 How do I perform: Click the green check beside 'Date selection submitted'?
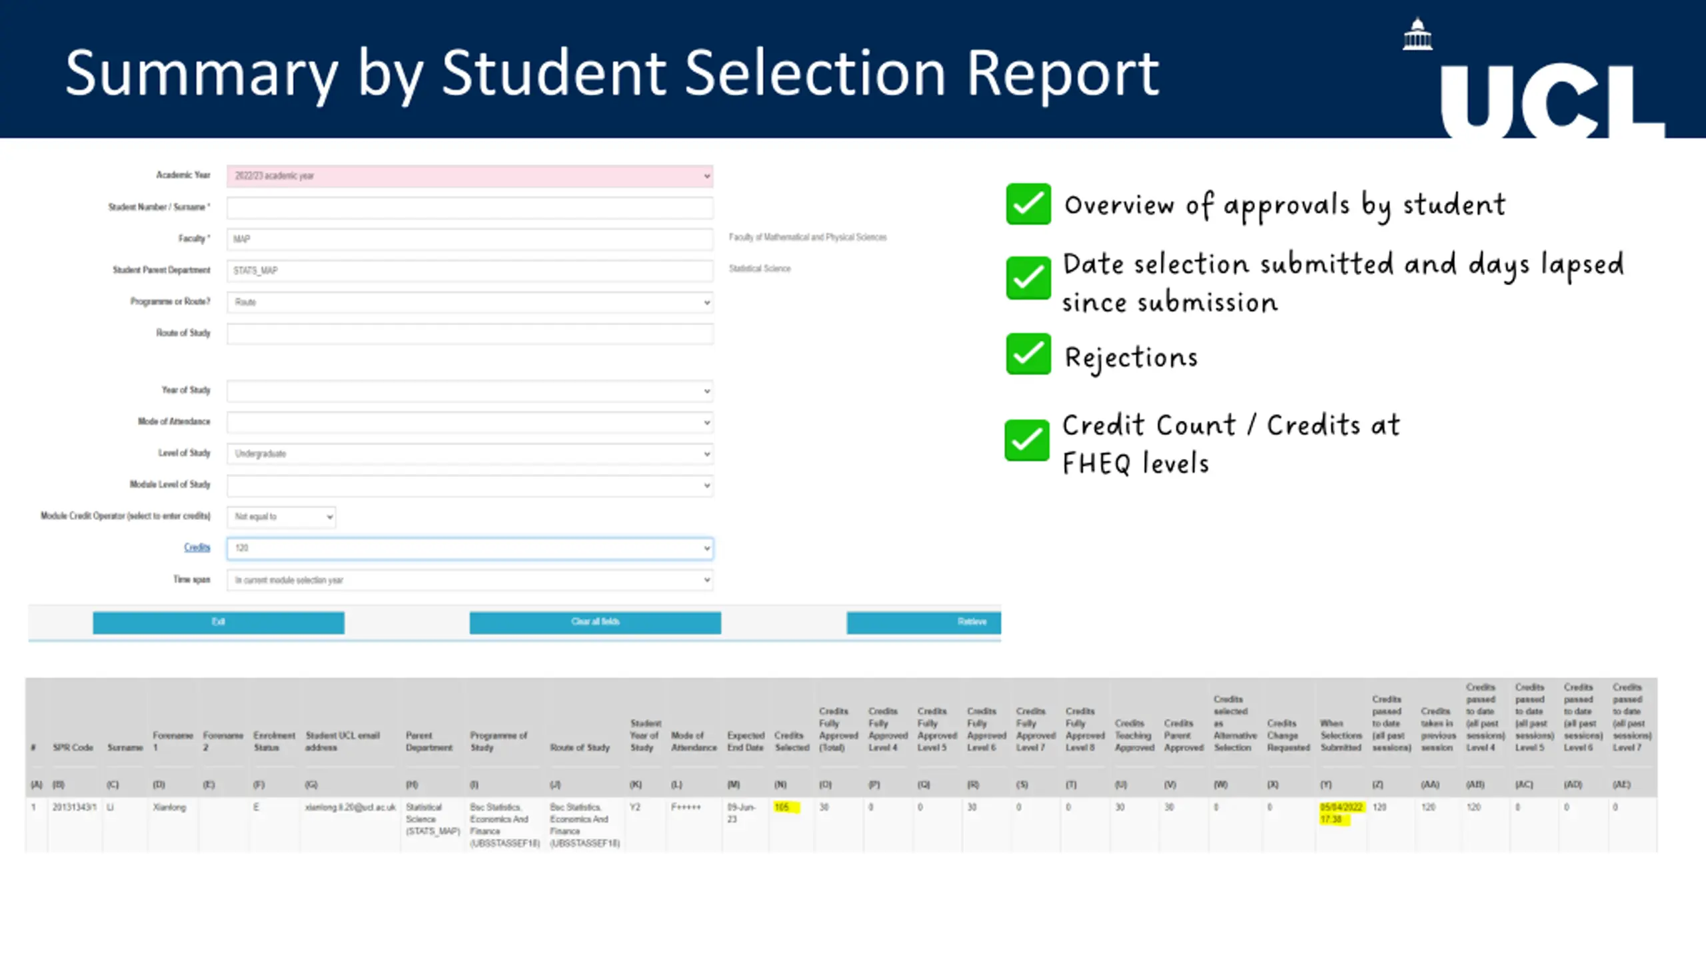point(1028,278)
